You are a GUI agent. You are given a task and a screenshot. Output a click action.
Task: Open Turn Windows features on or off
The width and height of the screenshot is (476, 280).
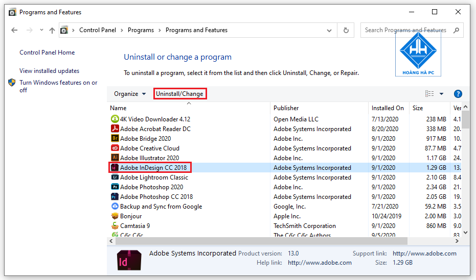pos(58,86)
